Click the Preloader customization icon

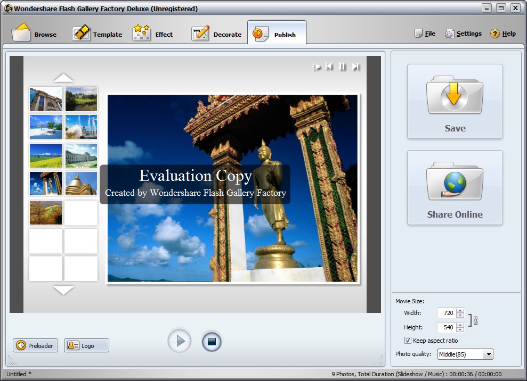coord(35,345)
